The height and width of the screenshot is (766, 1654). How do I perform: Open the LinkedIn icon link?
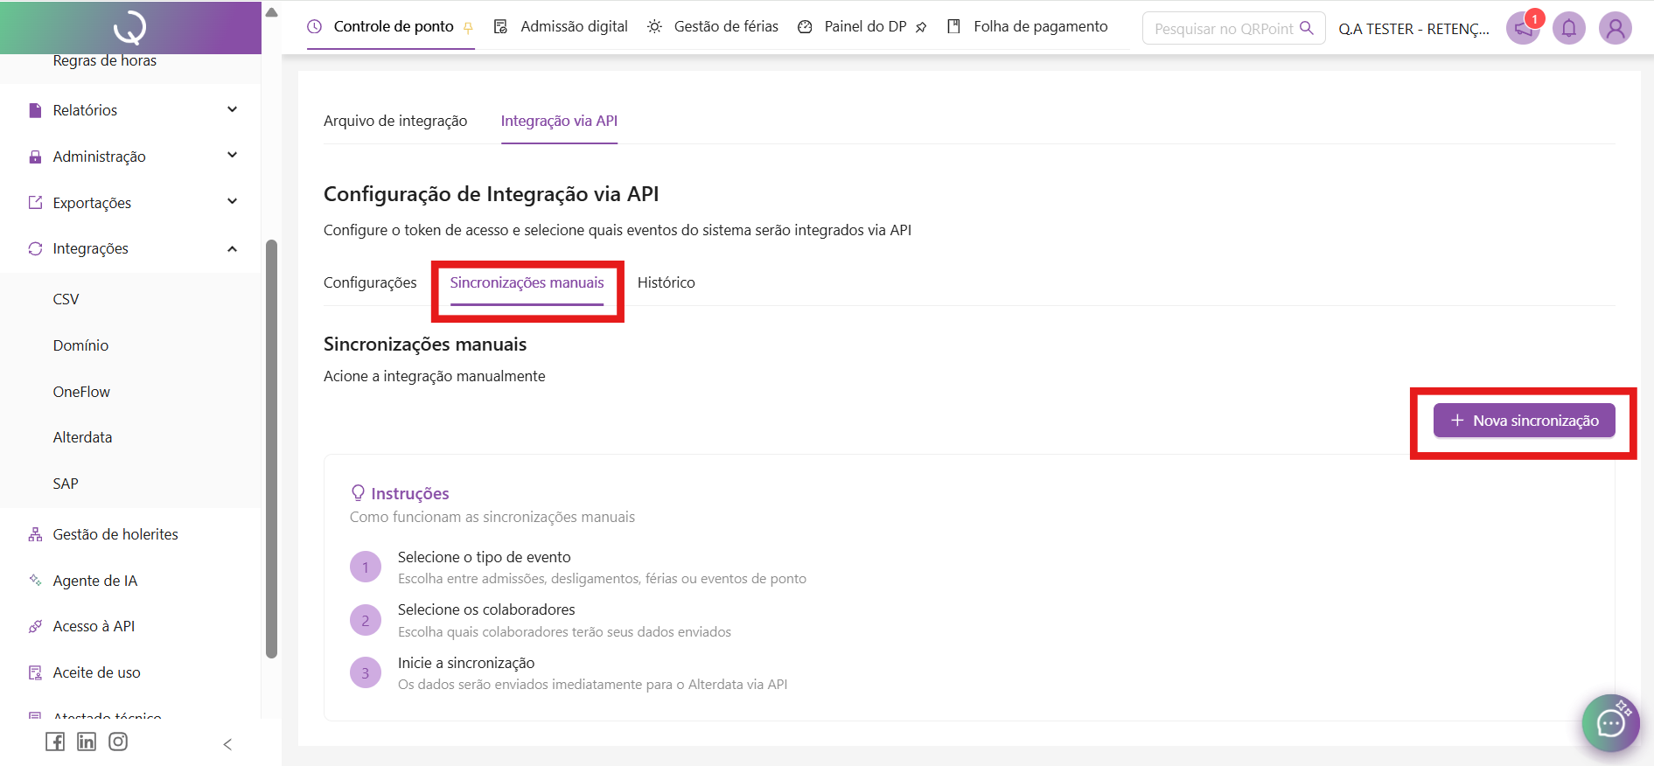pos(87,742)
